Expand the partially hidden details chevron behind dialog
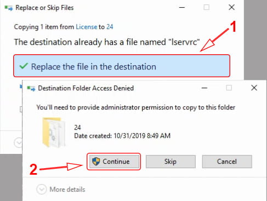The height and width of the screenshot is (201, 267). 18,142
